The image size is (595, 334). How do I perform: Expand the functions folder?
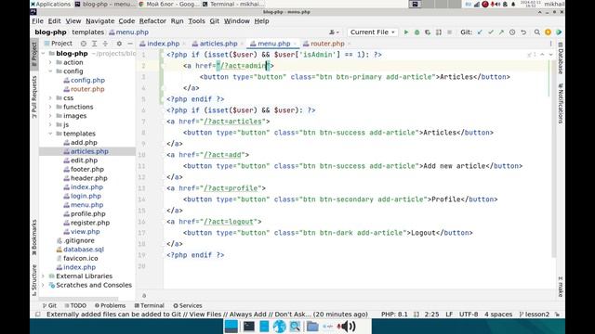coord(50,107)
